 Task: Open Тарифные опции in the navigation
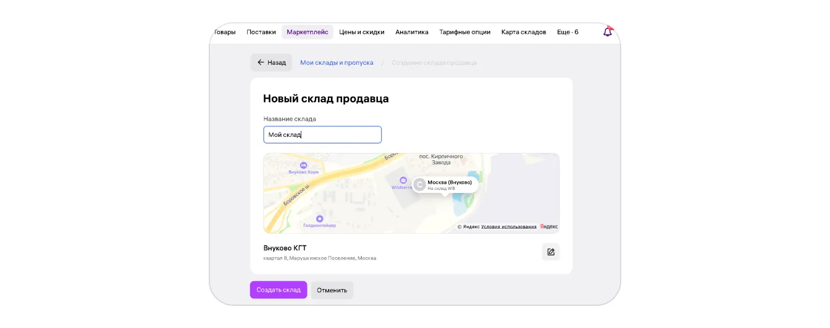pyautogui.click(x=464, y=32)
